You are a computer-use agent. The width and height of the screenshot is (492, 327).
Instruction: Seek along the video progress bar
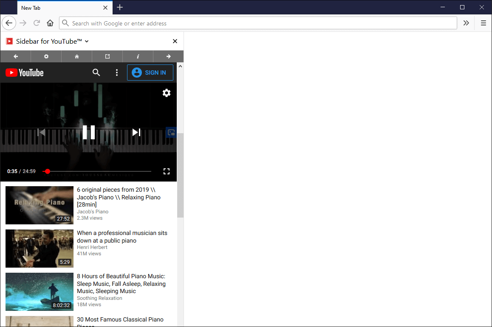[96, 171]
